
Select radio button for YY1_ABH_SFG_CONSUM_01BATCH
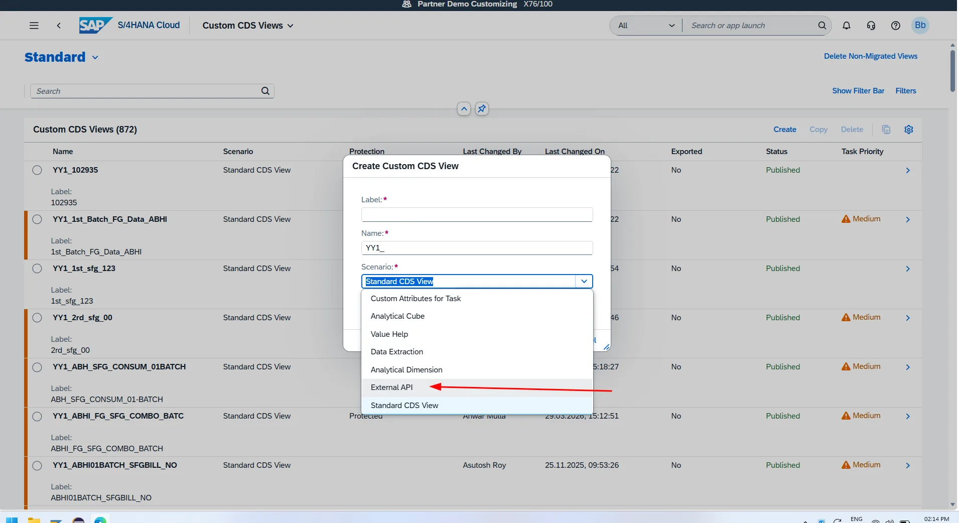(x=37, y=367)
